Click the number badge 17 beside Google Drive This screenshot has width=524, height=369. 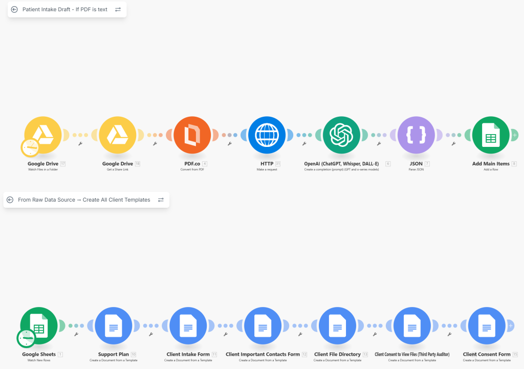[x=63, y=164]
